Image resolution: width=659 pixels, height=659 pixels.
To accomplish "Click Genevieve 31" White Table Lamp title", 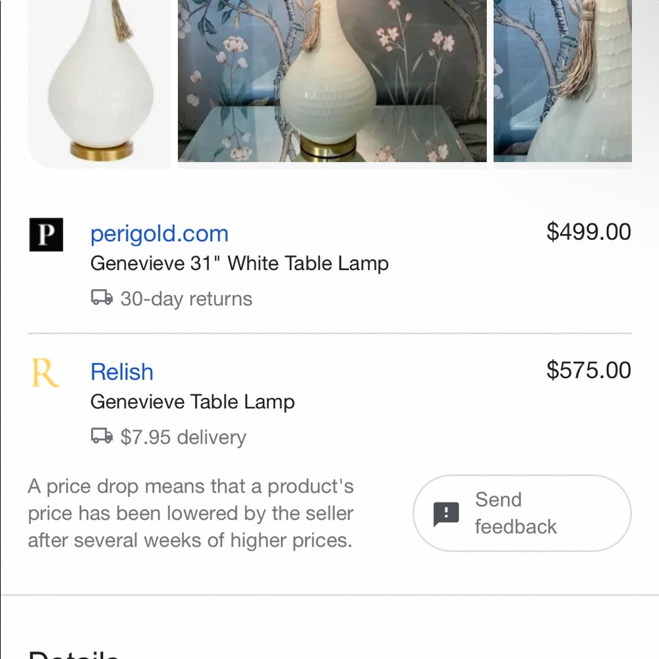I will tap(239, 264).
